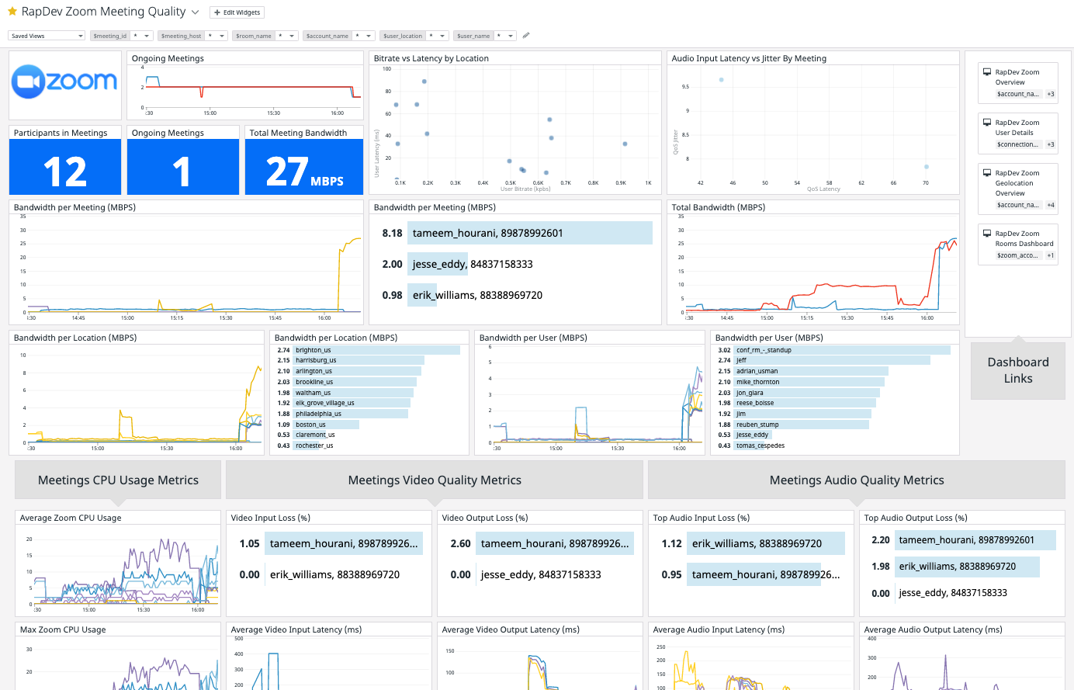Image resolution: width=1074 pixels, height=690 pixels.
Task: Click the Dashboard Links note label
Action: coord(1018,370)
